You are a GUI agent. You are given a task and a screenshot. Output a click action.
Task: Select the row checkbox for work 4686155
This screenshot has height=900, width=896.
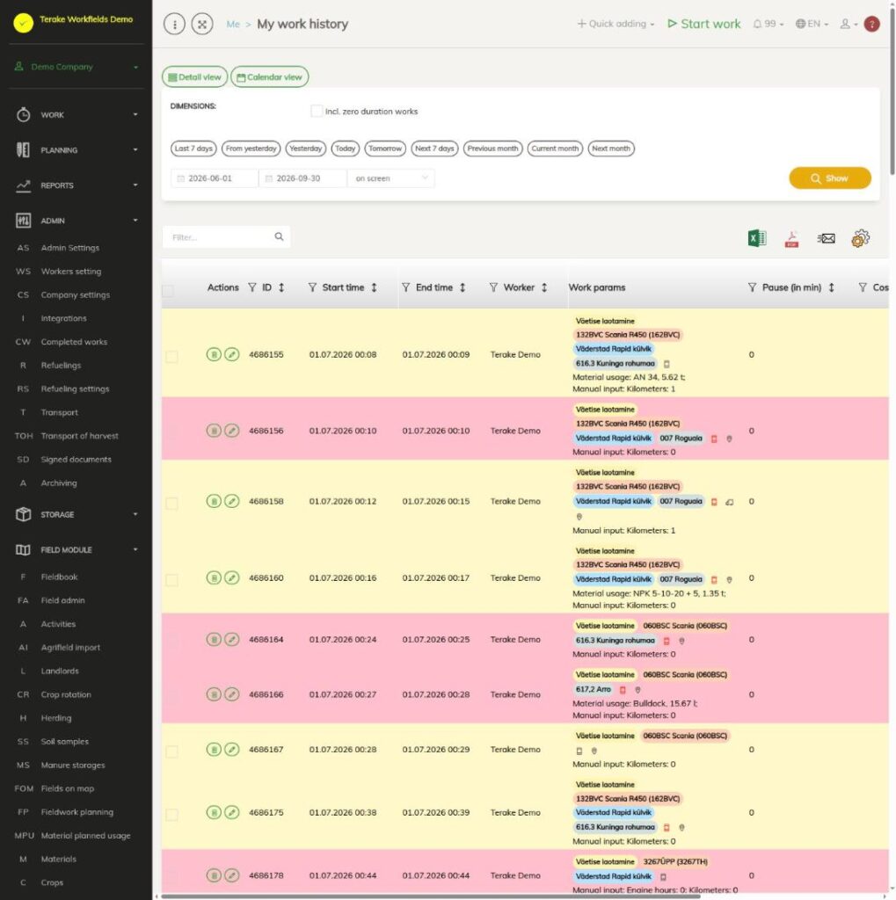tap(171, 357)
